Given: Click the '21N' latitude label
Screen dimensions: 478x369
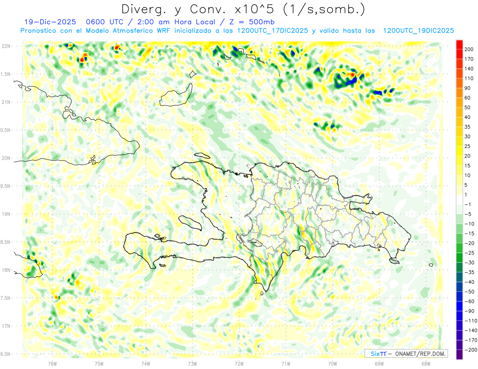Looking at the screenshot, I should (x=6, y=102).
